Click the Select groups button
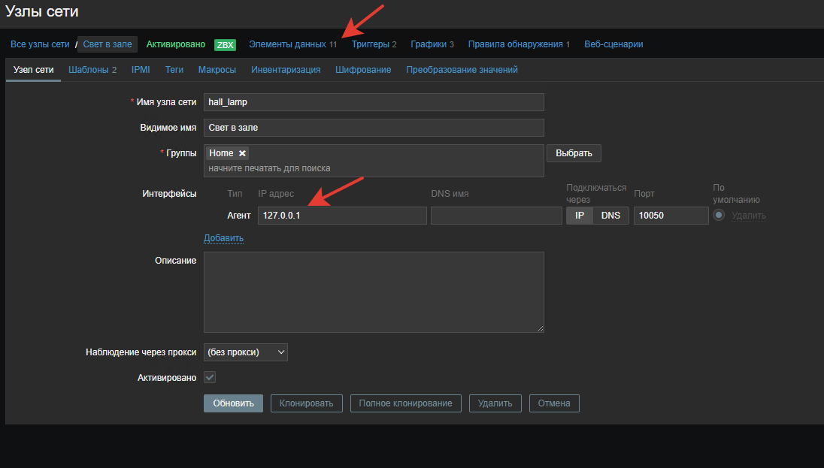 574,153
